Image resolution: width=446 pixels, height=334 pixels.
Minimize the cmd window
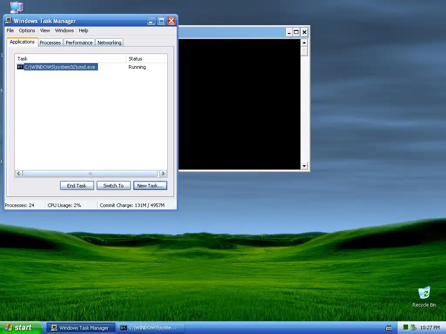tap(289, 32)
